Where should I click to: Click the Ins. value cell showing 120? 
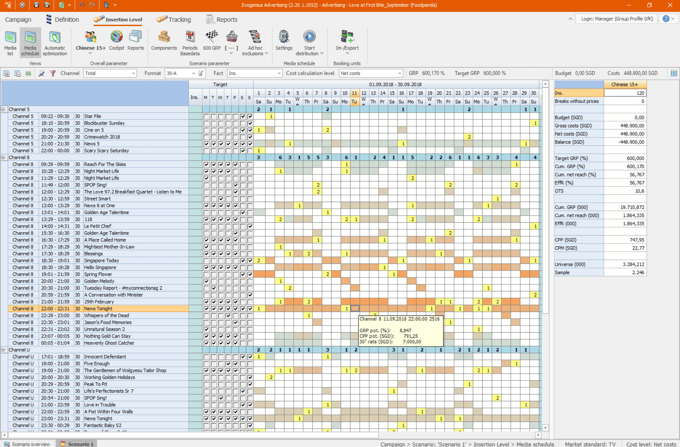[x=625, y=93]
